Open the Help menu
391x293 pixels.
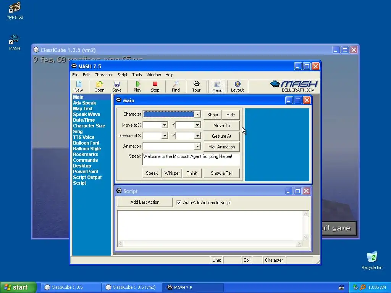[169, 75]
